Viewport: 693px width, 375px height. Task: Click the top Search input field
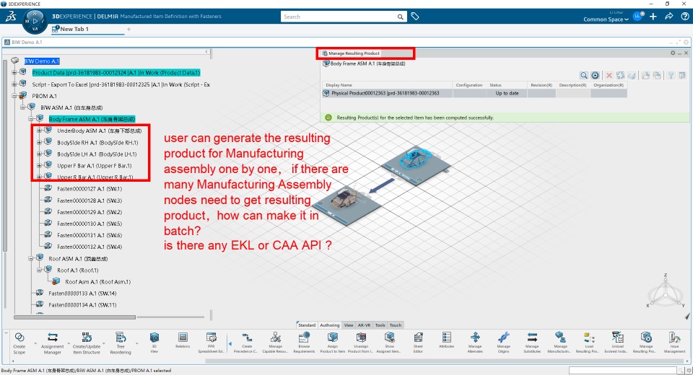[339, 17]
